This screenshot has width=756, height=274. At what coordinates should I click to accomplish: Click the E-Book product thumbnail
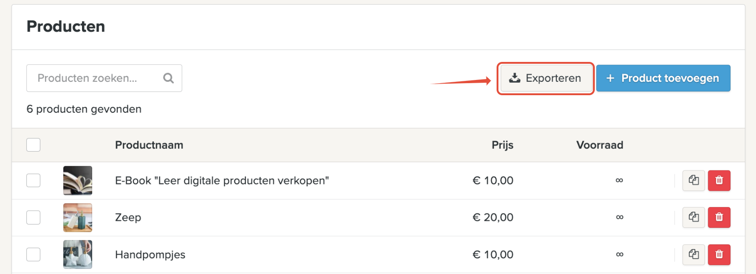(x=78, y=180)
